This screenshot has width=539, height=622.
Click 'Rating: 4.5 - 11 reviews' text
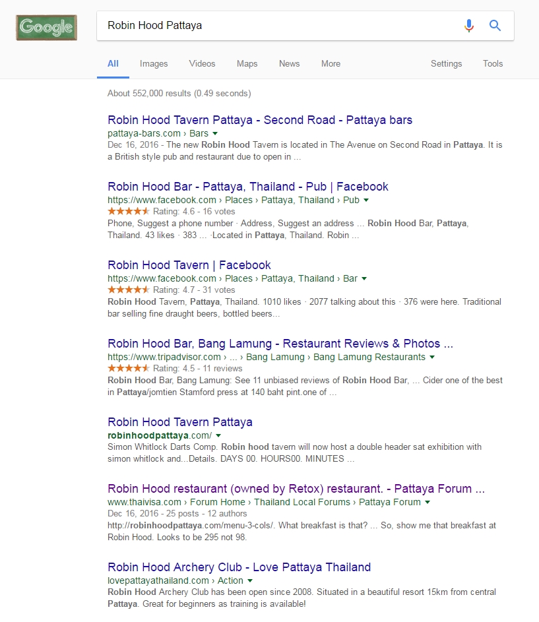coord(198,369)
